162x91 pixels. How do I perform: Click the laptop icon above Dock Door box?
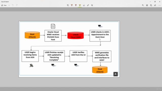click(100, 26)
